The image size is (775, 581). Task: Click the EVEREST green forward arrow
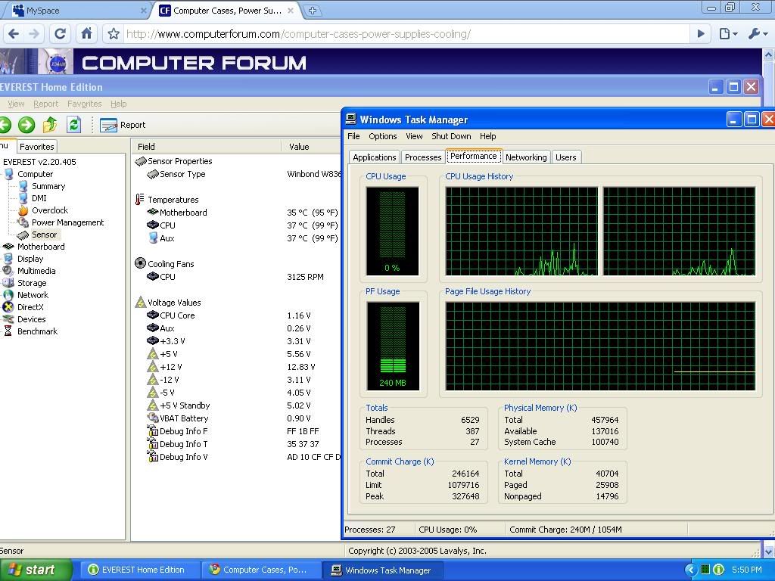coord(26,125)
